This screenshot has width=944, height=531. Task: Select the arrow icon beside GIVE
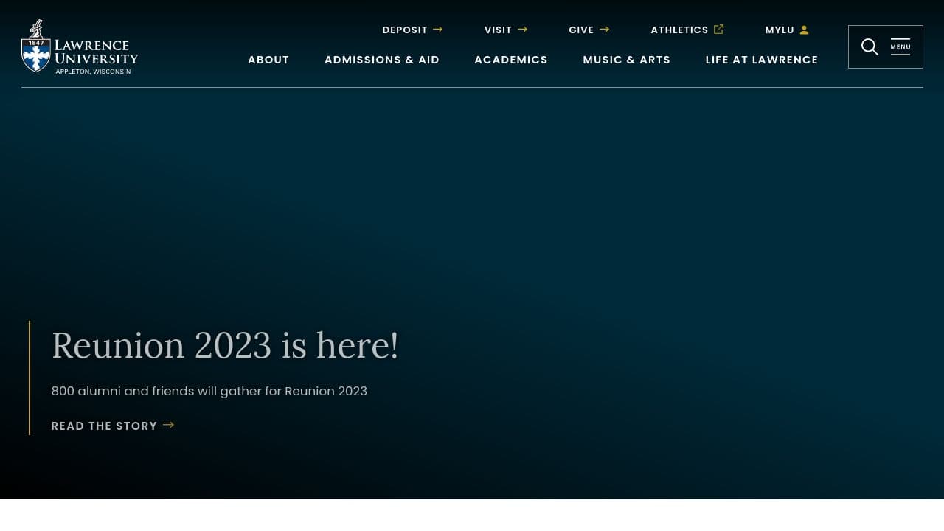606,29
